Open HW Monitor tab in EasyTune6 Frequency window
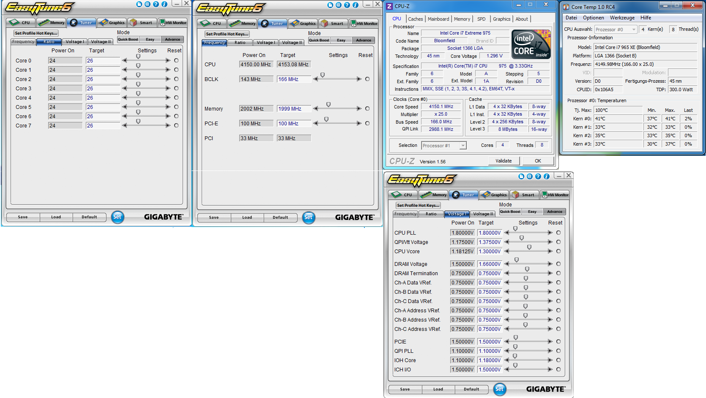The image size is (706, 398). (x=364, y=23)
